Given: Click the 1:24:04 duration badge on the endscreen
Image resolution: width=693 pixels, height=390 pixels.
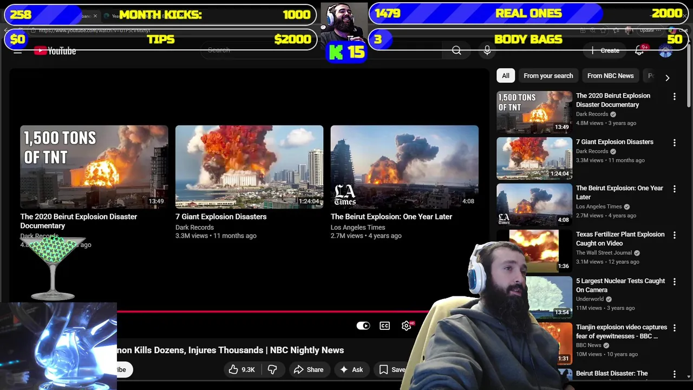Looking at the screenshot, I should pyautogui.click(x=309, y=201).
